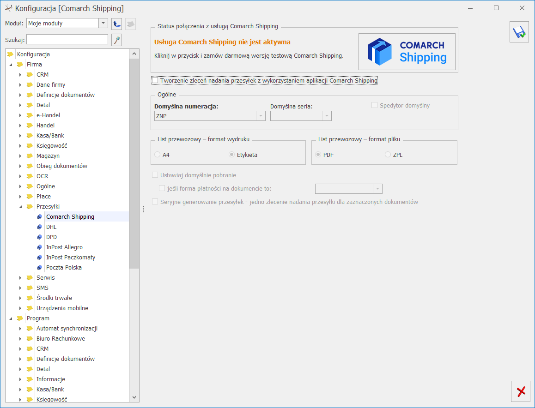Click the save configuration diskette icon
535x408 pixels.
tap(519, 32)
